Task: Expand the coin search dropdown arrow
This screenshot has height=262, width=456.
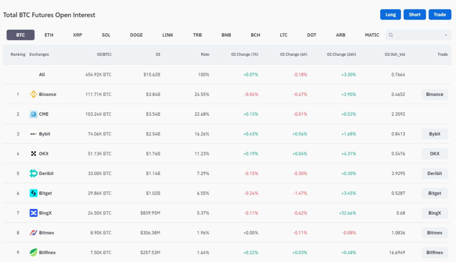Action: (x=445, y=35)
